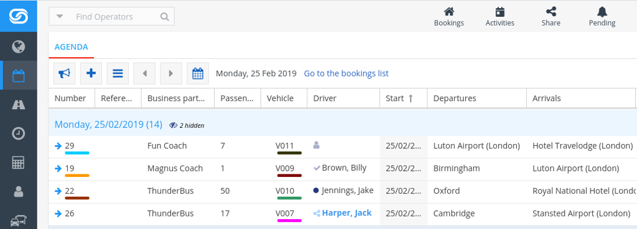Add a new booking with plus button
This screenshot has height=229, width=637.
(91, 73)
